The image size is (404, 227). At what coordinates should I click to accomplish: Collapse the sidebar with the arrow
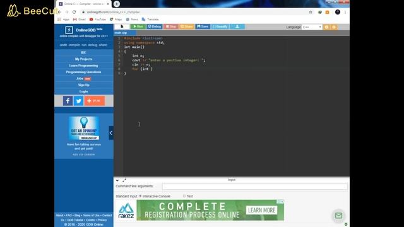[x=111, y=133]
